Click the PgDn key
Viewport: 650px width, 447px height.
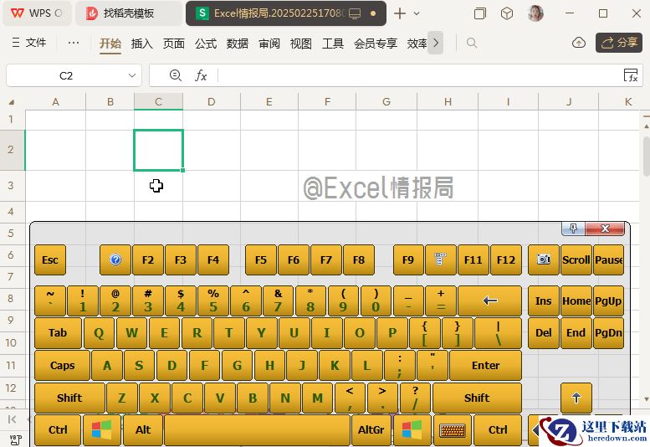point(608,333)
